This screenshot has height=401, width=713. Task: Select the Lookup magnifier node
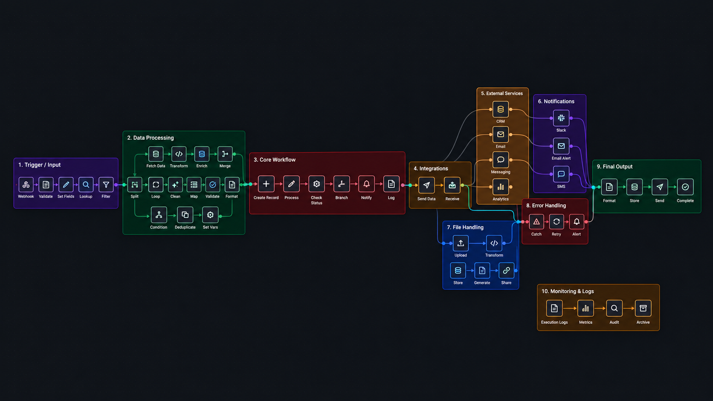(86, 185)
